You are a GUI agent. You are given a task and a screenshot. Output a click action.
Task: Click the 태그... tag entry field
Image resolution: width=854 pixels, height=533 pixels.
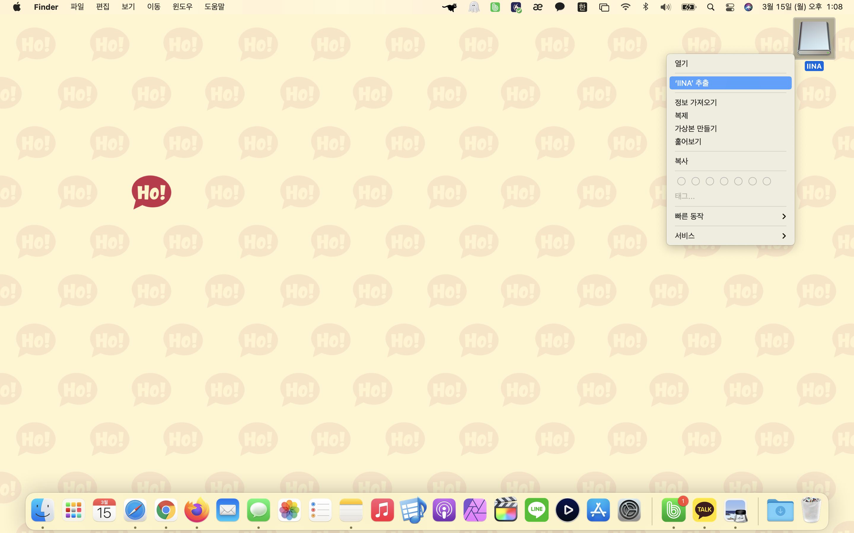[x=685, y=196]
